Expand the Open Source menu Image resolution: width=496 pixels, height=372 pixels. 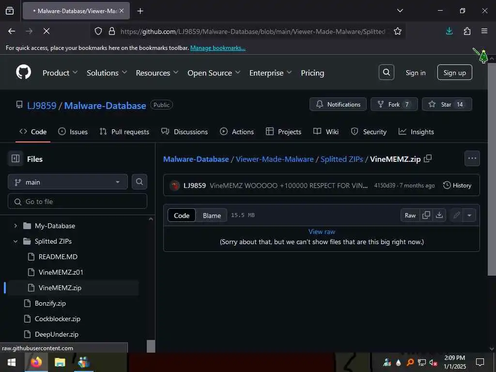click(x=214, y=73)
